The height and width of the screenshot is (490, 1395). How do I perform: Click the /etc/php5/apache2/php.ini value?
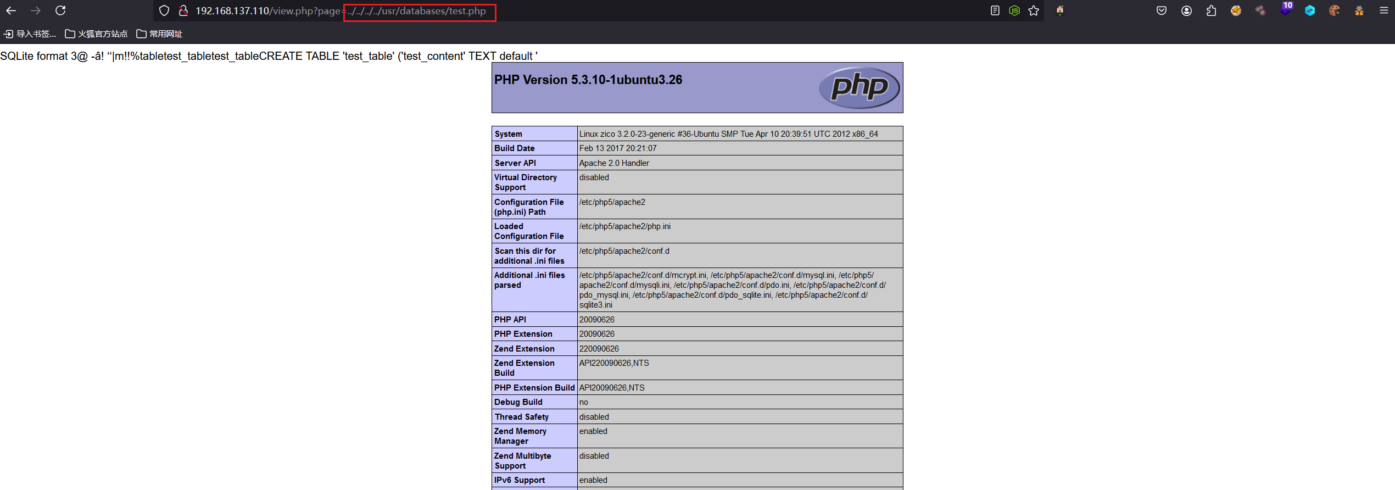pos(625,226)
